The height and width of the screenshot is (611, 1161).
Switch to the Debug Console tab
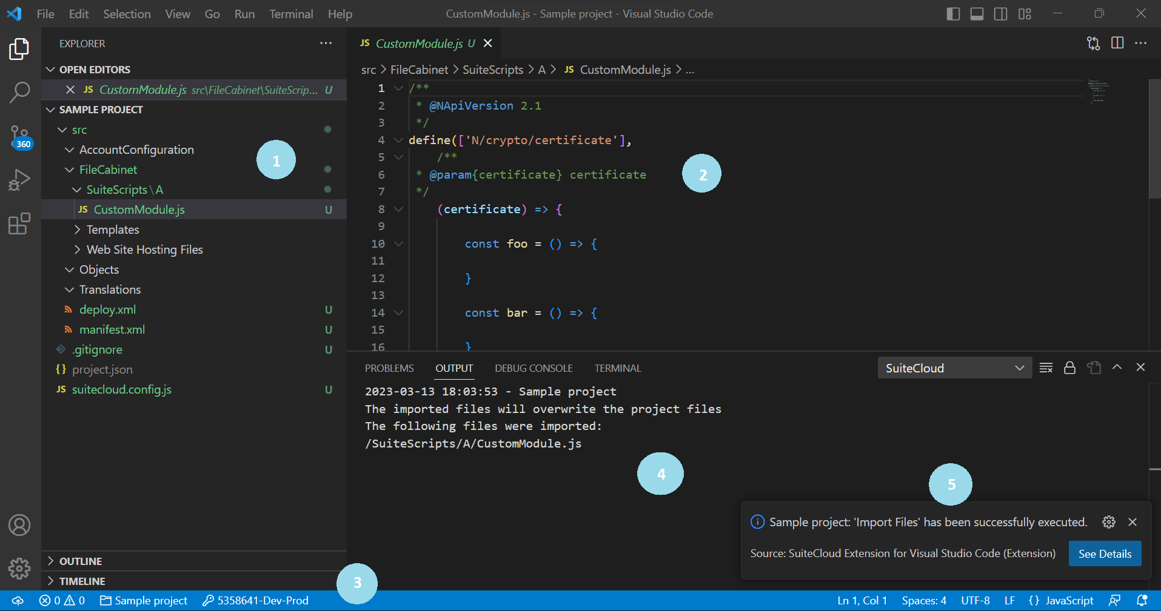(x=534, y=368)
